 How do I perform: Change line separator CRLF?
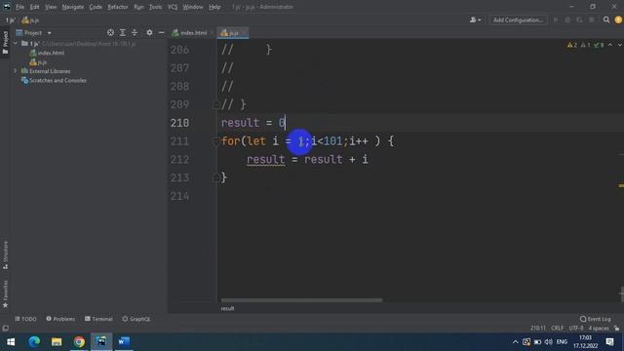(557, 329)
